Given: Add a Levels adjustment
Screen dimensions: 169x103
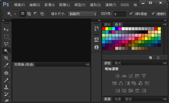Looking at the screenshot, I should 124,76.
